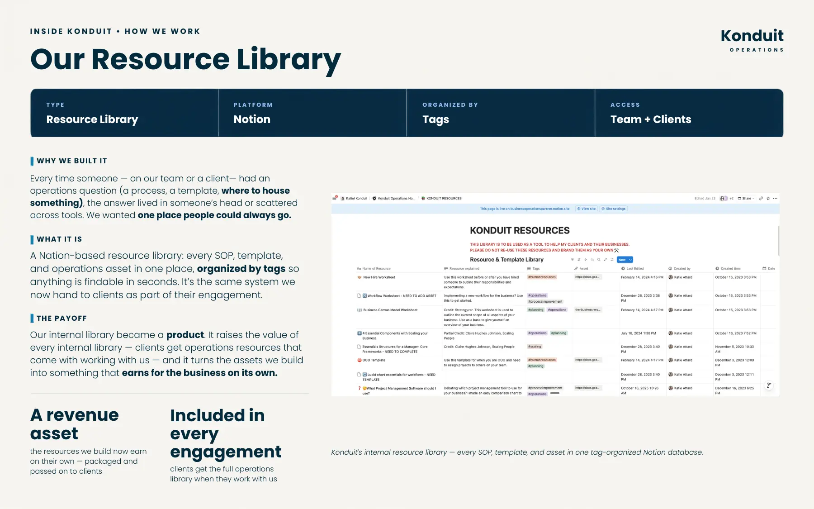Open Business Canvas Model Worksheet row

(x=390, y=310)
